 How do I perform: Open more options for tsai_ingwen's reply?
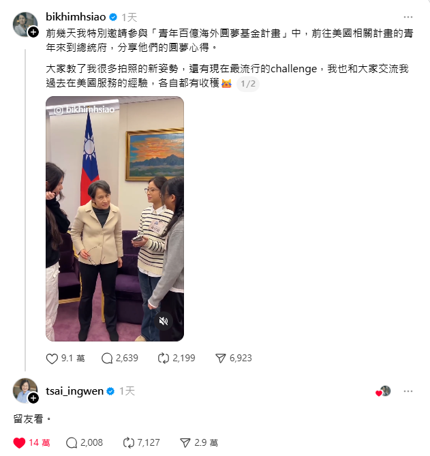(408, 391)
